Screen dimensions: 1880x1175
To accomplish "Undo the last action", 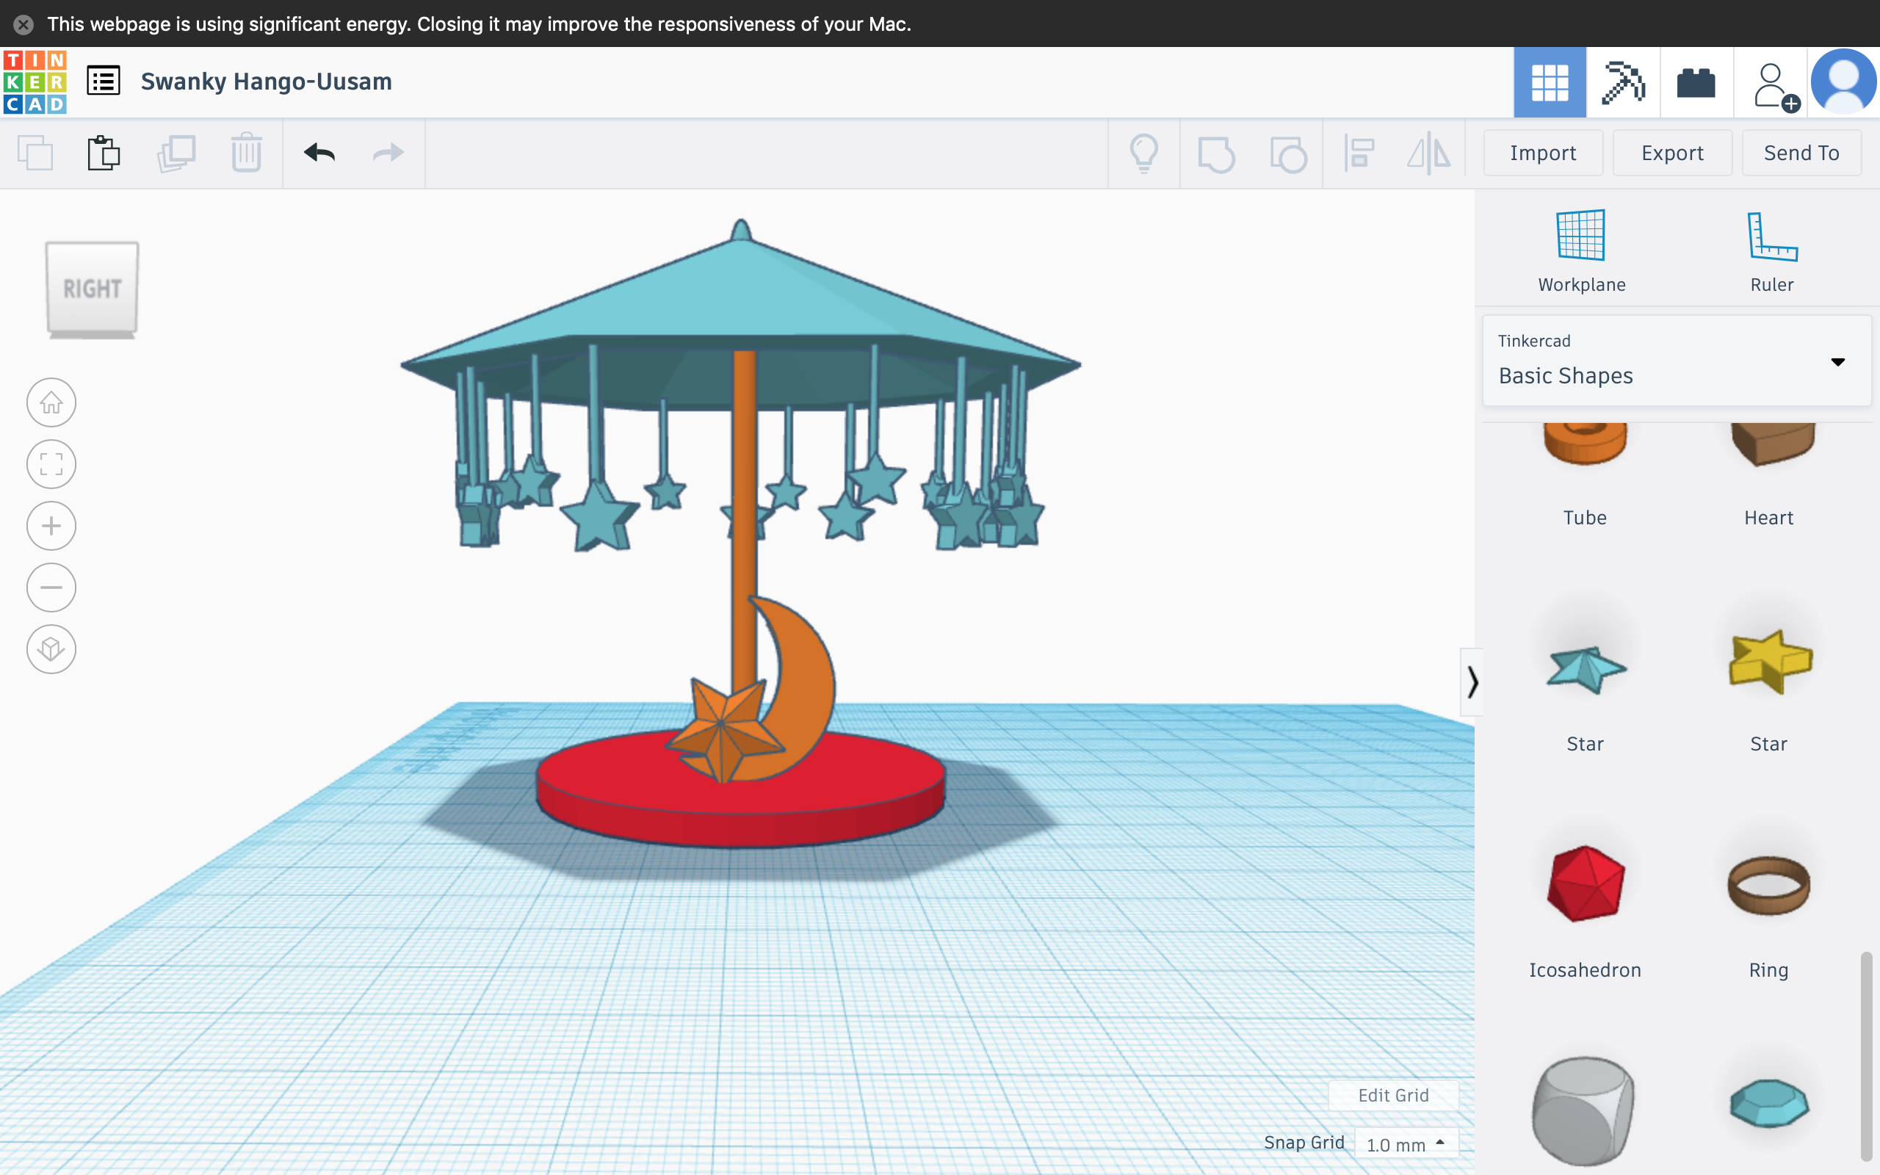I will point(321,152).
